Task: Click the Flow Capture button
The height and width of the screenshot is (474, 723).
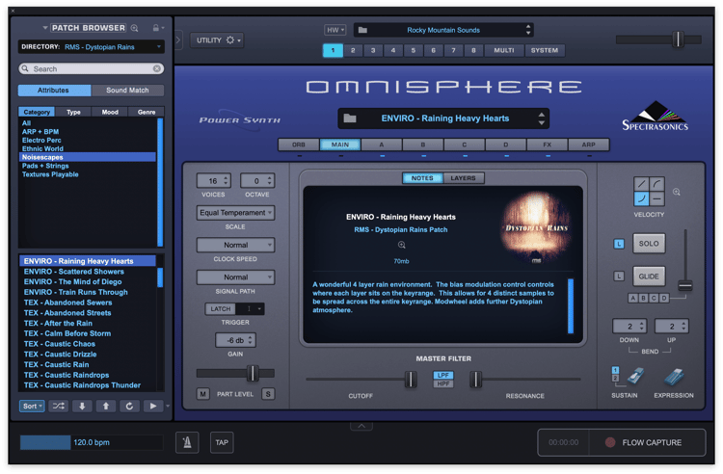Action: pyautogui.click(x=647, y=442)
